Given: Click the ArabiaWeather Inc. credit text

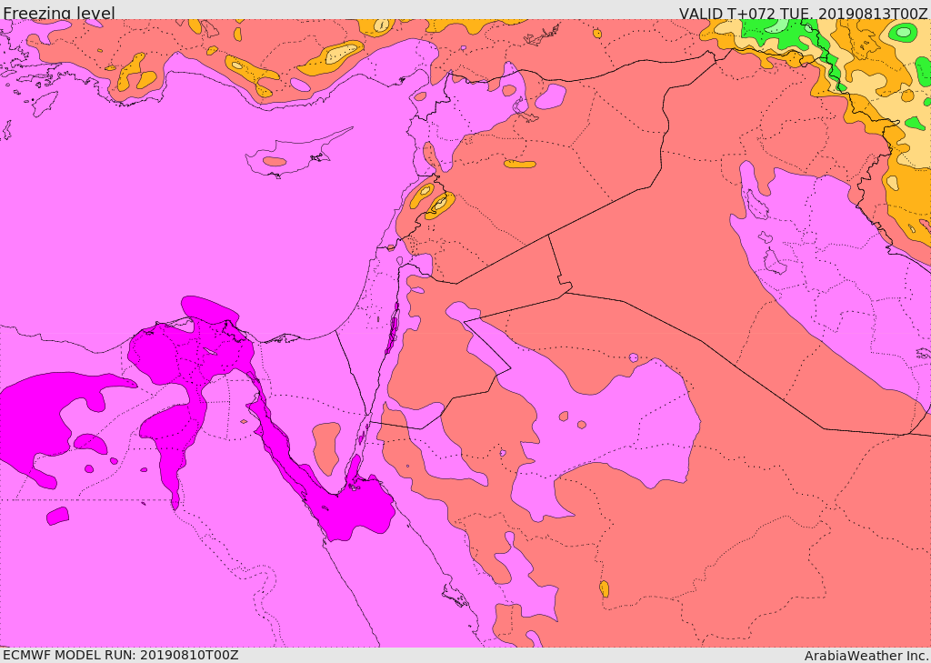Looking at the screenshot, I should (866, 656).
